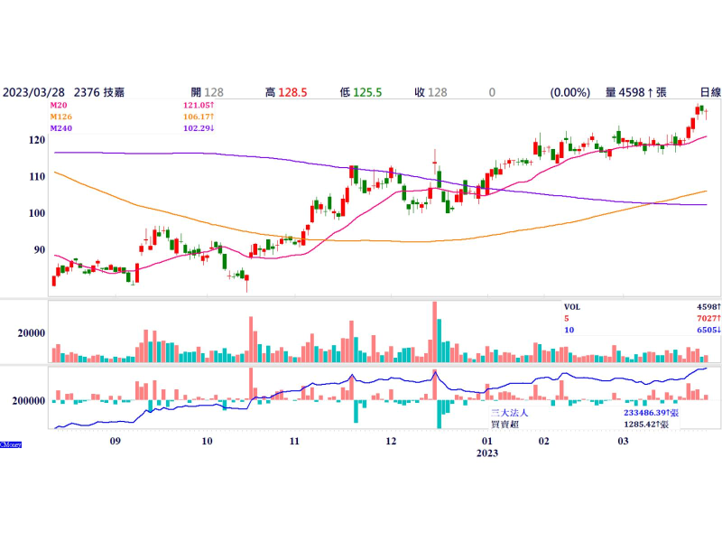Click the 5-day volume average value 7027
Image resolution: width=722 pixels, height=542 pixels.
click(706, 319)
